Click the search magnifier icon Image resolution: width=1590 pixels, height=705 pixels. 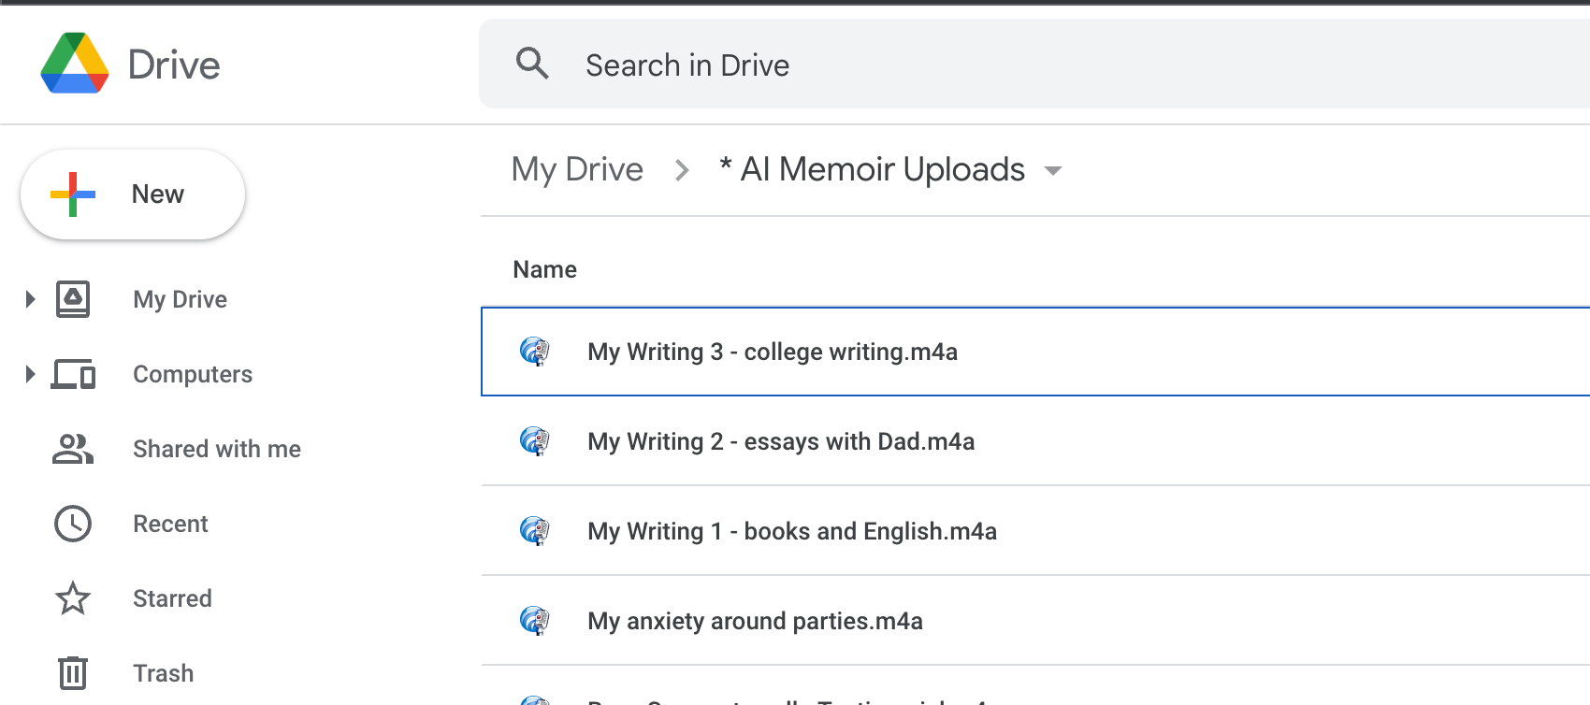coord(532,64)
